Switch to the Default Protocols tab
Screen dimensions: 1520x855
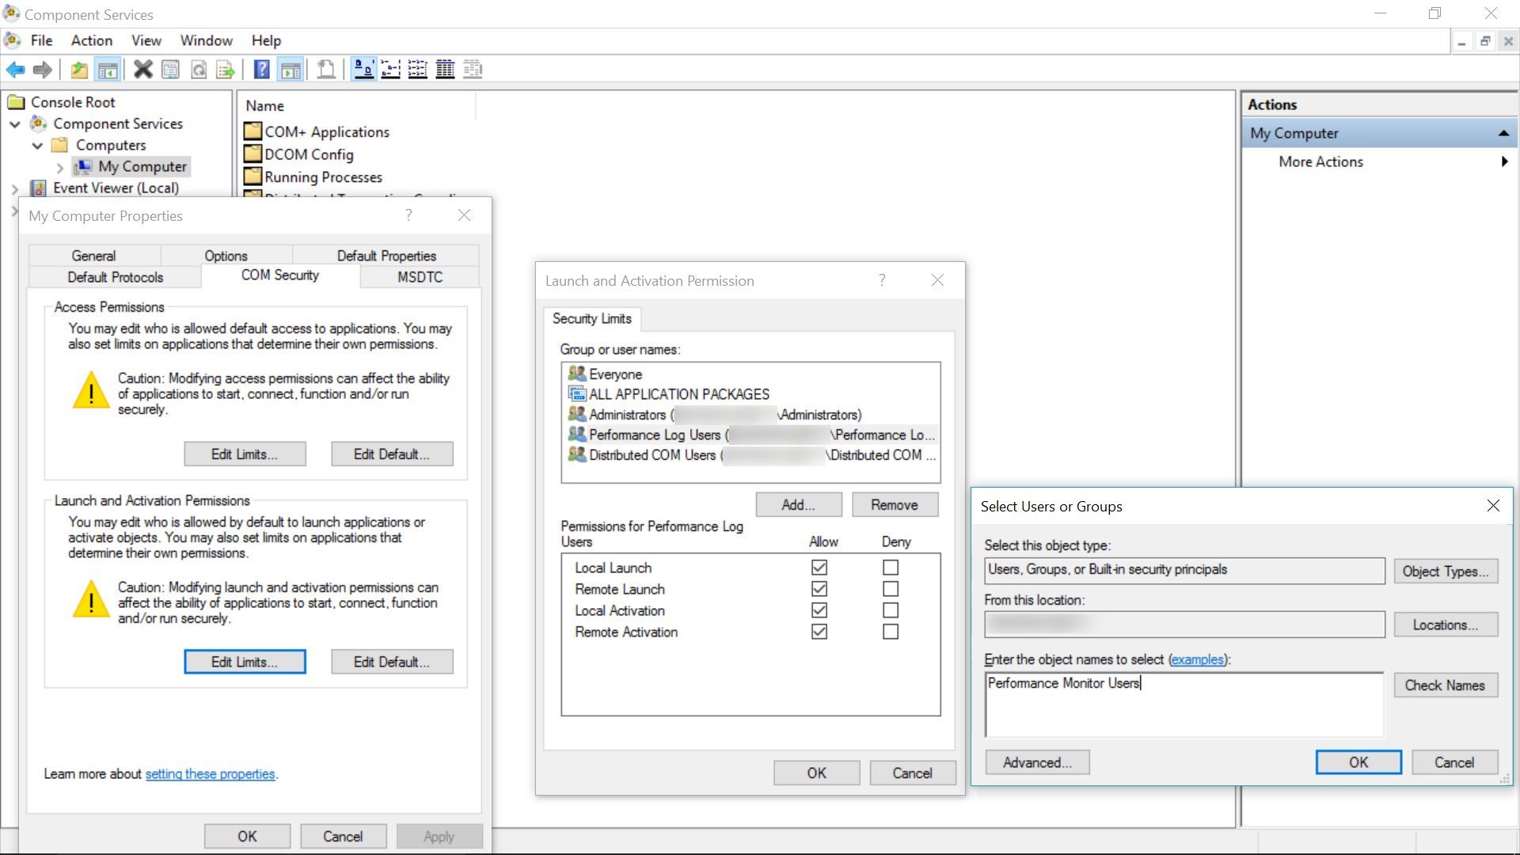(114, 277)
